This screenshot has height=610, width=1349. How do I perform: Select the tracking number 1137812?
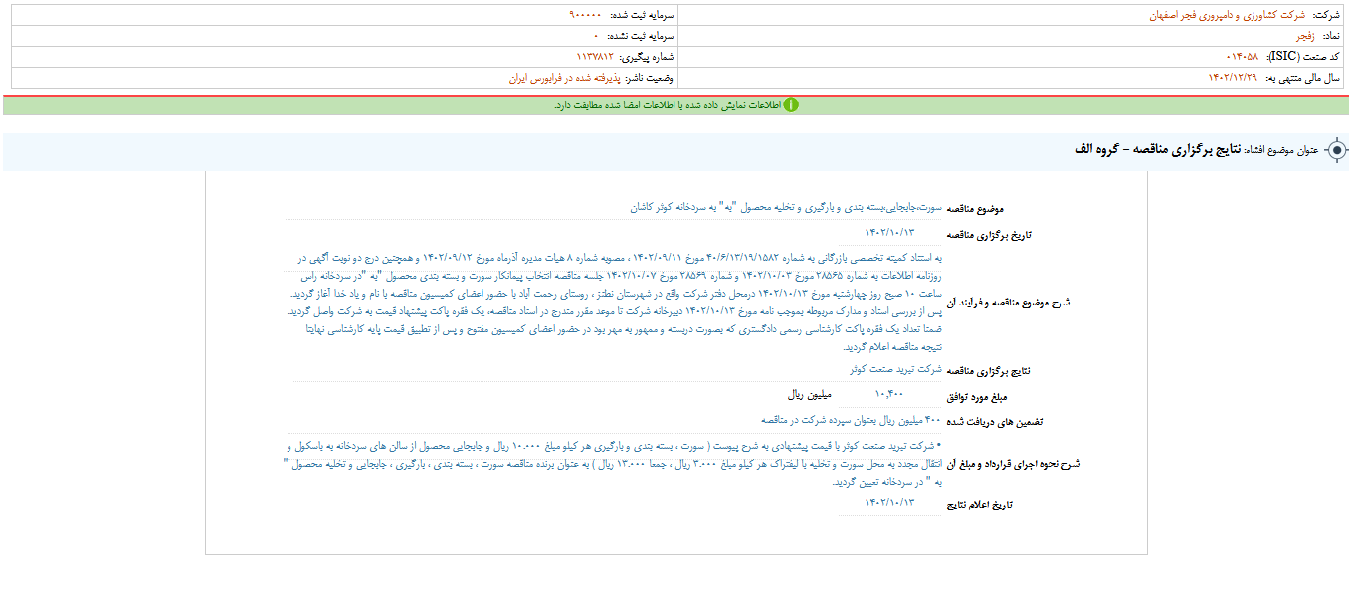click(x=595, y=57)
